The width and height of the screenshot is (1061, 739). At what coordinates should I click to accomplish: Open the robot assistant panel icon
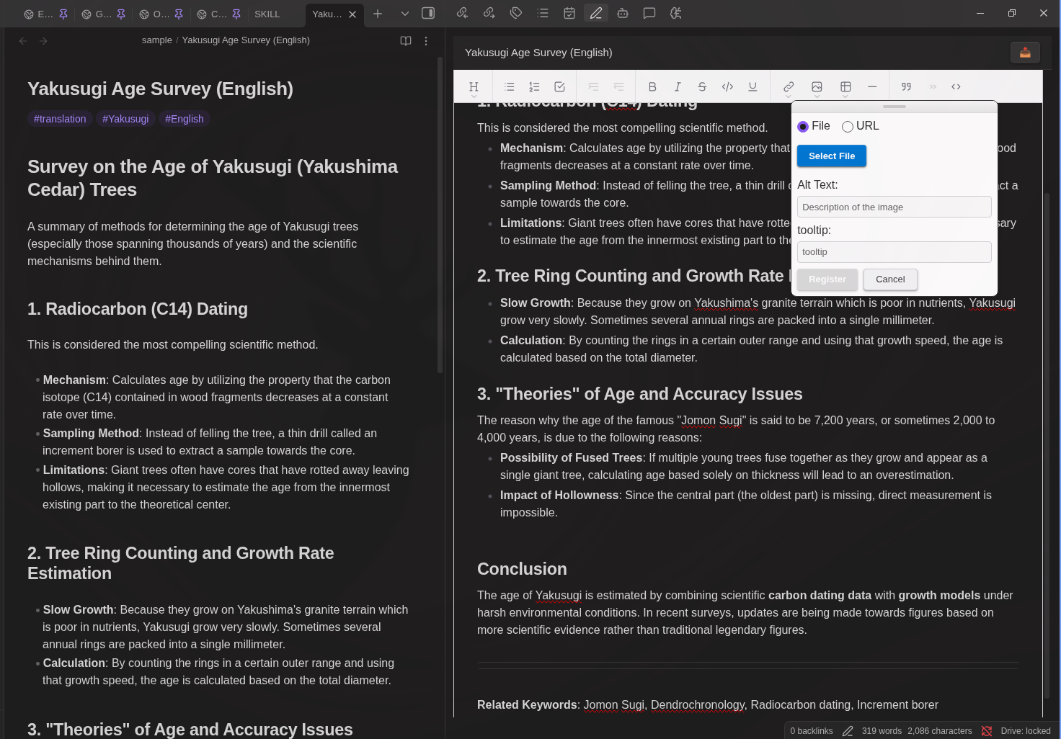point(623,13)
